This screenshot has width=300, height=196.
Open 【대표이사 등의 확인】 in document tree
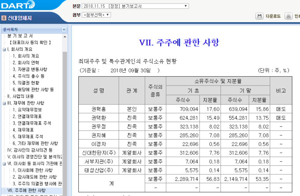click(30, 42)
